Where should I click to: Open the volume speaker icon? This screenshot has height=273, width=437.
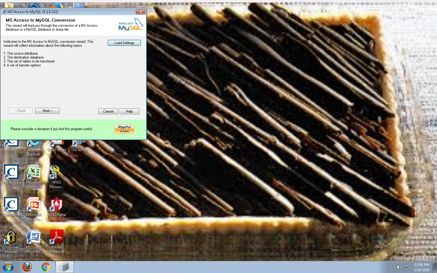pyautogui.click(x=399, y=267)
